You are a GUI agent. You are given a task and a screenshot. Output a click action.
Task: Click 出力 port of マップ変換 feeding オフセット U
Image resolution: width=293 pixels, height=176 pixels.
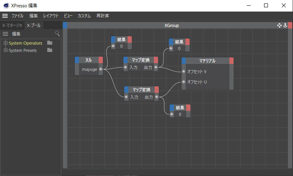(157, 97)
